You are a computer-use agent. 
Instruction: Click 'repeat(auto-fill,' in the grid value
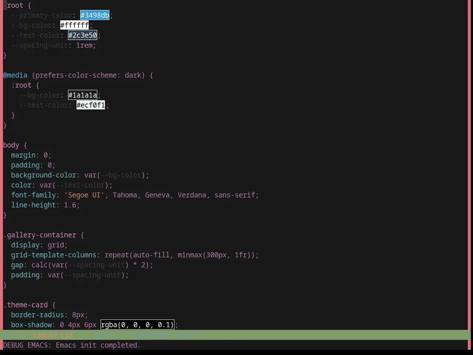point(139,255)
